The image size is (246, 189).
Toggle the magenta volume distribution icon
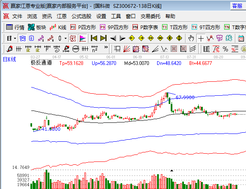tap(83, 38)
